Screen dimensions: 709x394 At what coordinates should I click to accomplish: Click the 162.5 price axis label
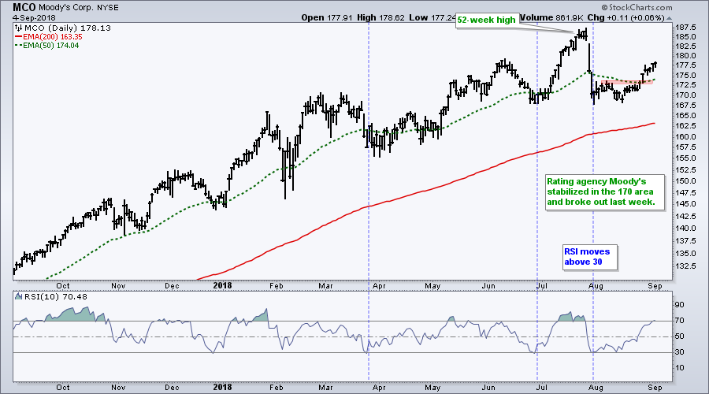point(685,126)
